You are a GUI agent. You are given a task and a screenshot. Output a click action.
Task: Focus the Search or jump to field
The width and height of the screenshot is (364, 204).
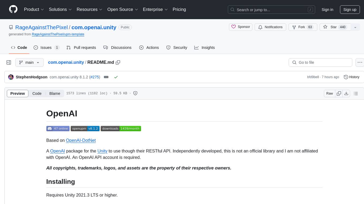271,10
